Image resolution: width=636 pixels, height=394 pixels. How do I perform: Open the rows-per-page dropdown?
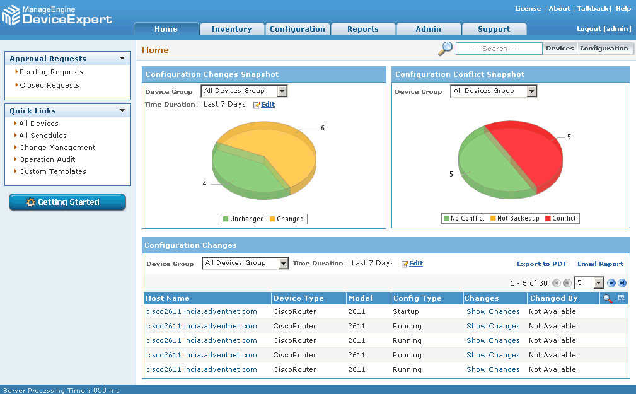[x=598, y=283]
